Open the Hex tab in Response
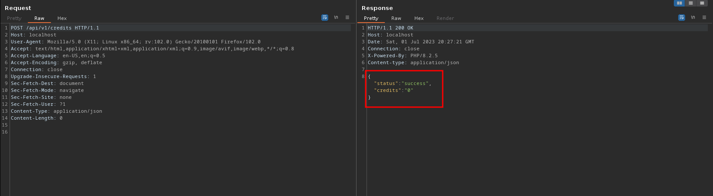This screenshot has width=713, height=196. pyautogui.click(x=419, y=18)
